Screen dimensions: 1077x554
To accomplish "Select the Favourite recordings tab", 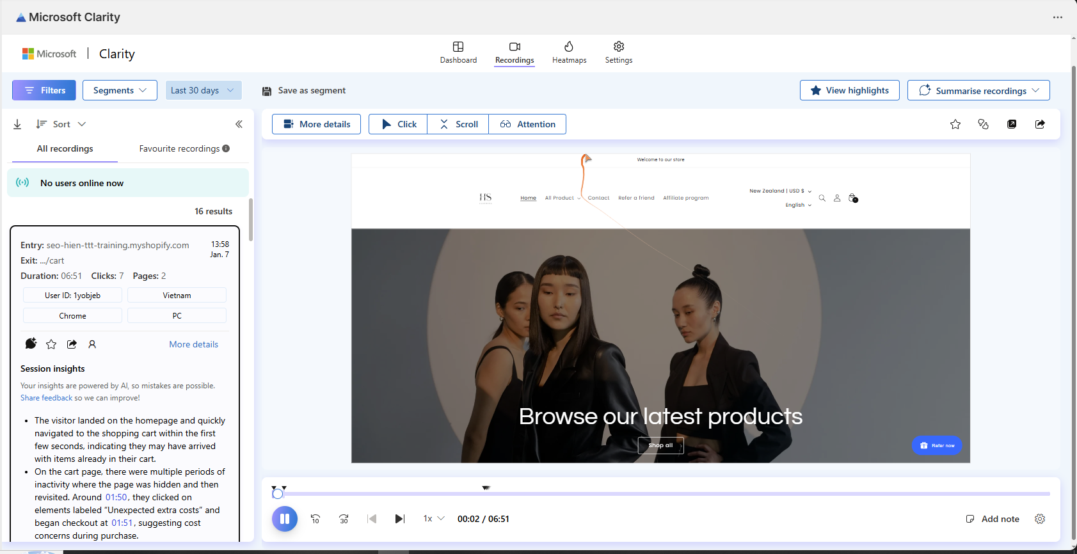I will [x=179, y=148].
